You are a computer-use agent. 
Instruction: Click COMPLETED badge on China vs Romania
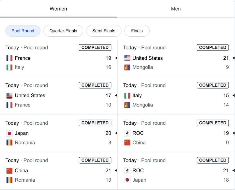(x=95, y=160)
